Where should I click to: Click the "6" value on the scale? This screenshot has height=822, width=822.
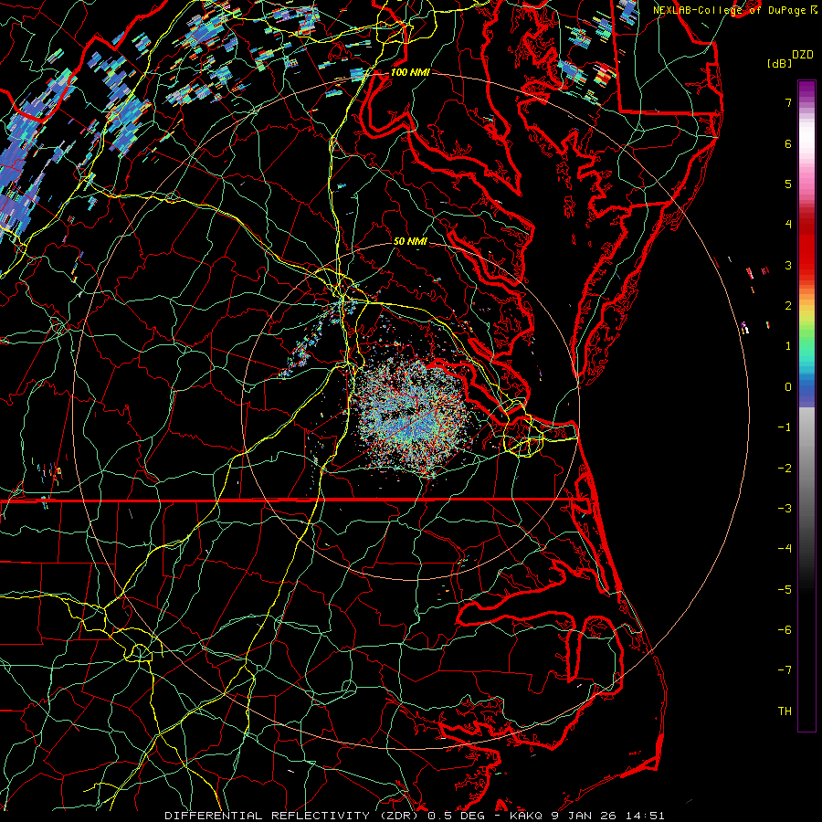click(x=788, y=143)
